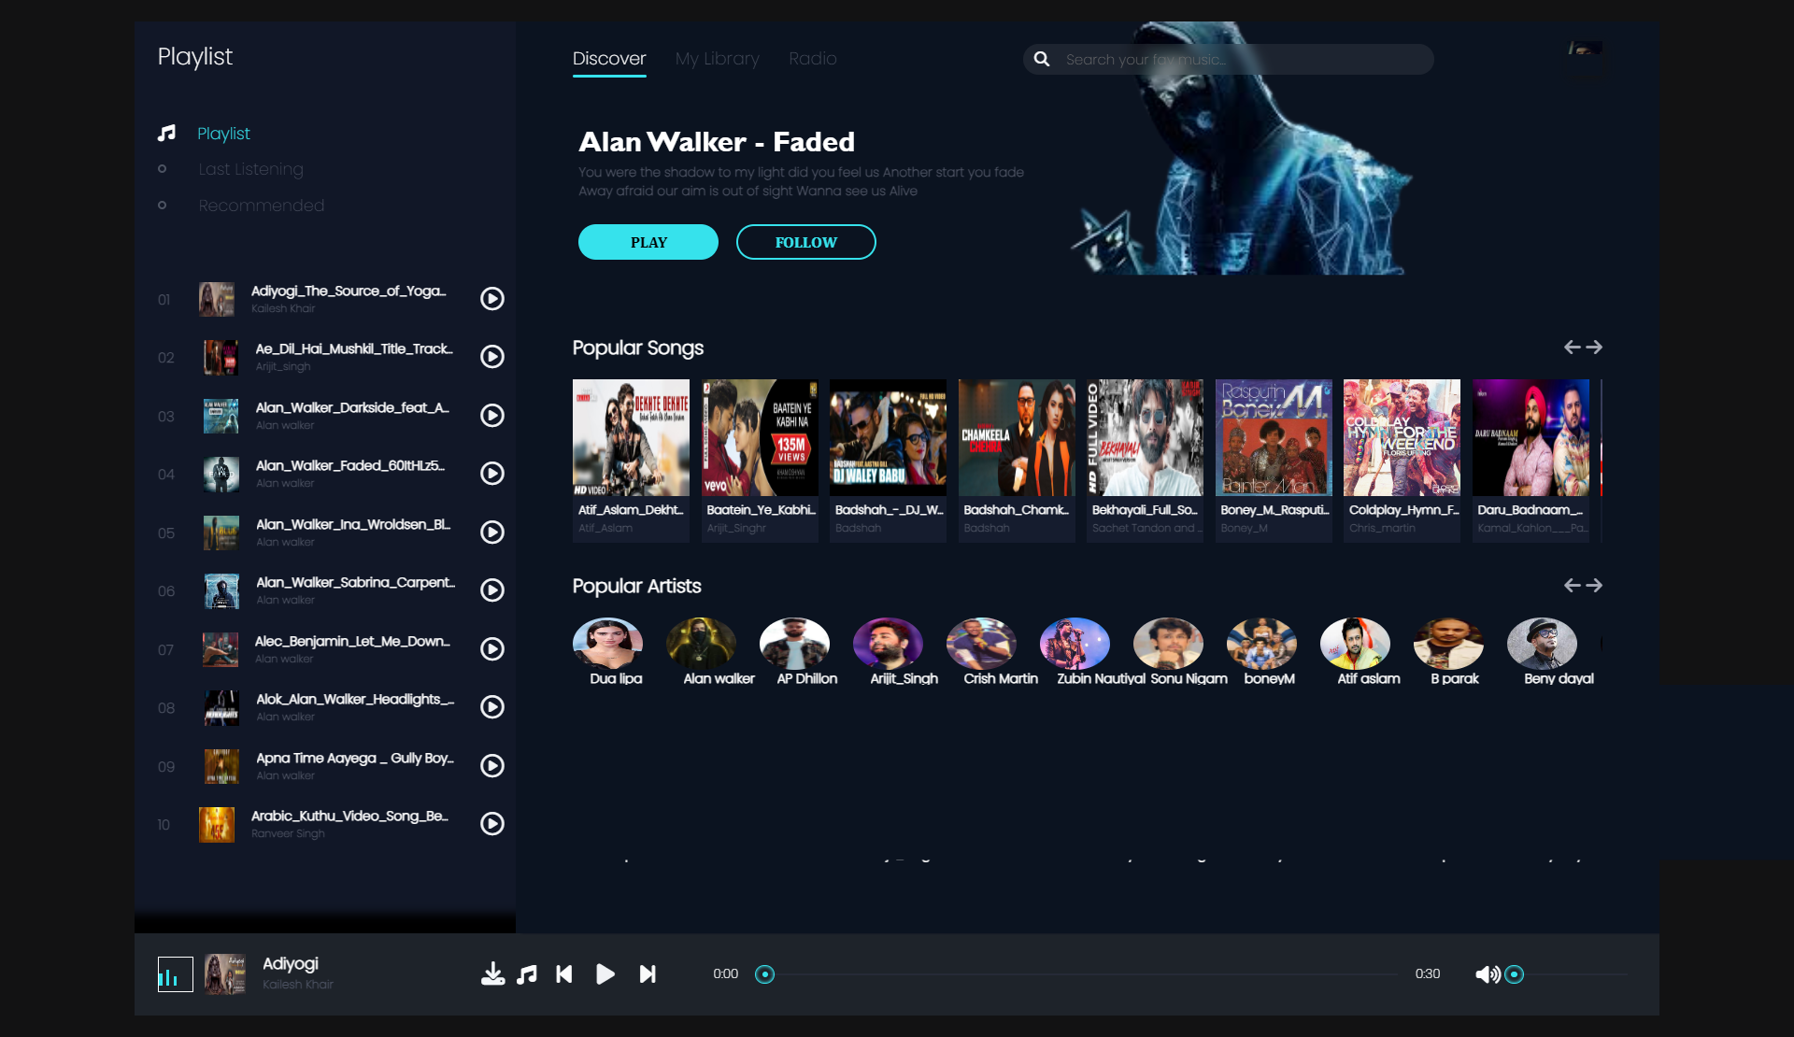
Task: Click the volume slider handle
Action: point(1515,974)
